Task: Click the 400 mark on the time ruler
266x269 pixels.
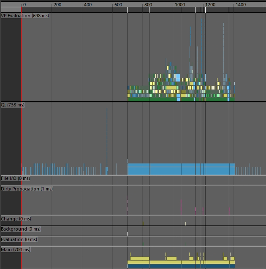Action: (88, 5)
